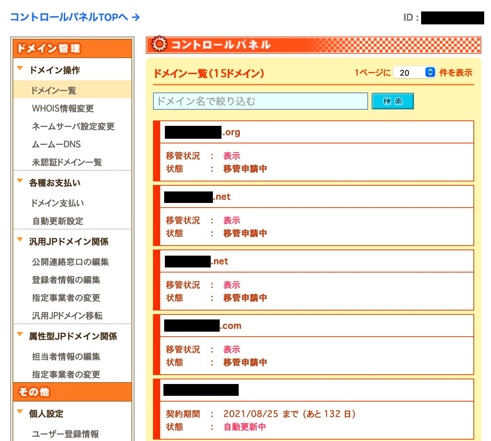Focus the domain name filter field
This screenshot has height=441, width=491.
[260, 101]
